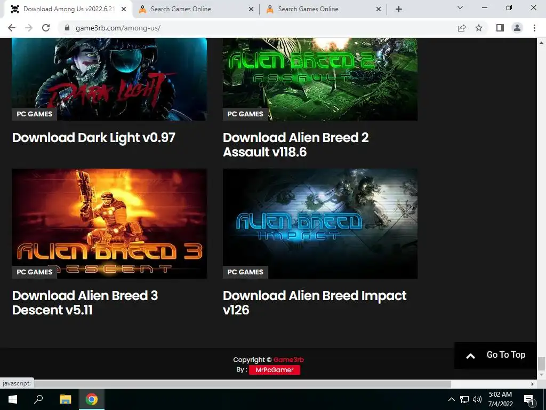This screenshot has height=410, width=546.
Task: Click PC GAMES tag on Alien Breed 2
Action: click(245, 114)
